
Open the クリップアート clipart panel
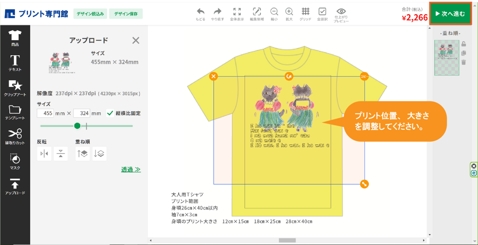[x=15, y=88]
